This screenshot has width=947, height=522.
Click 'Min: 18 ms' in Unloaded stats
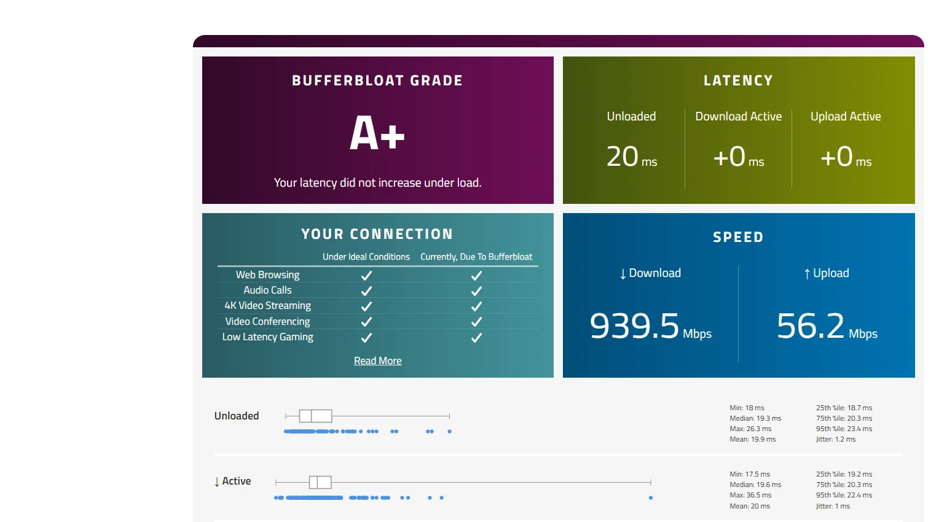click(747, 408)
